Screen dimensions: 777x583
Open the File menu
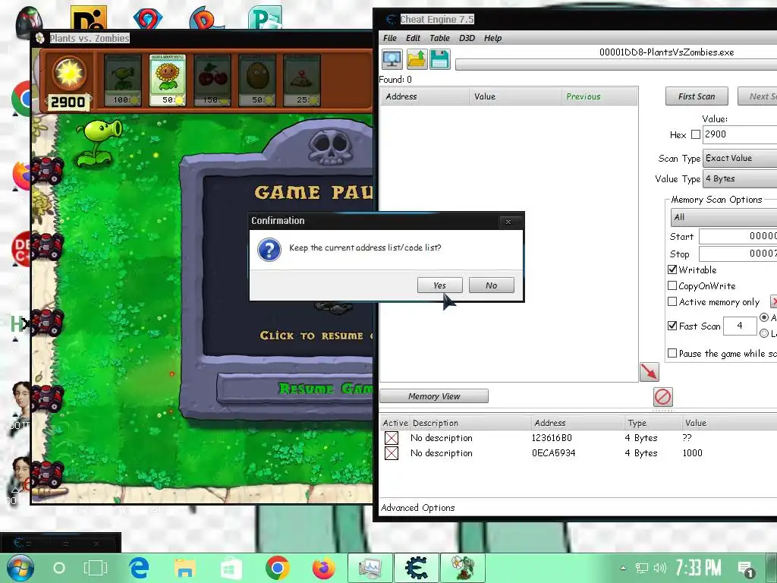click(390, 38)
